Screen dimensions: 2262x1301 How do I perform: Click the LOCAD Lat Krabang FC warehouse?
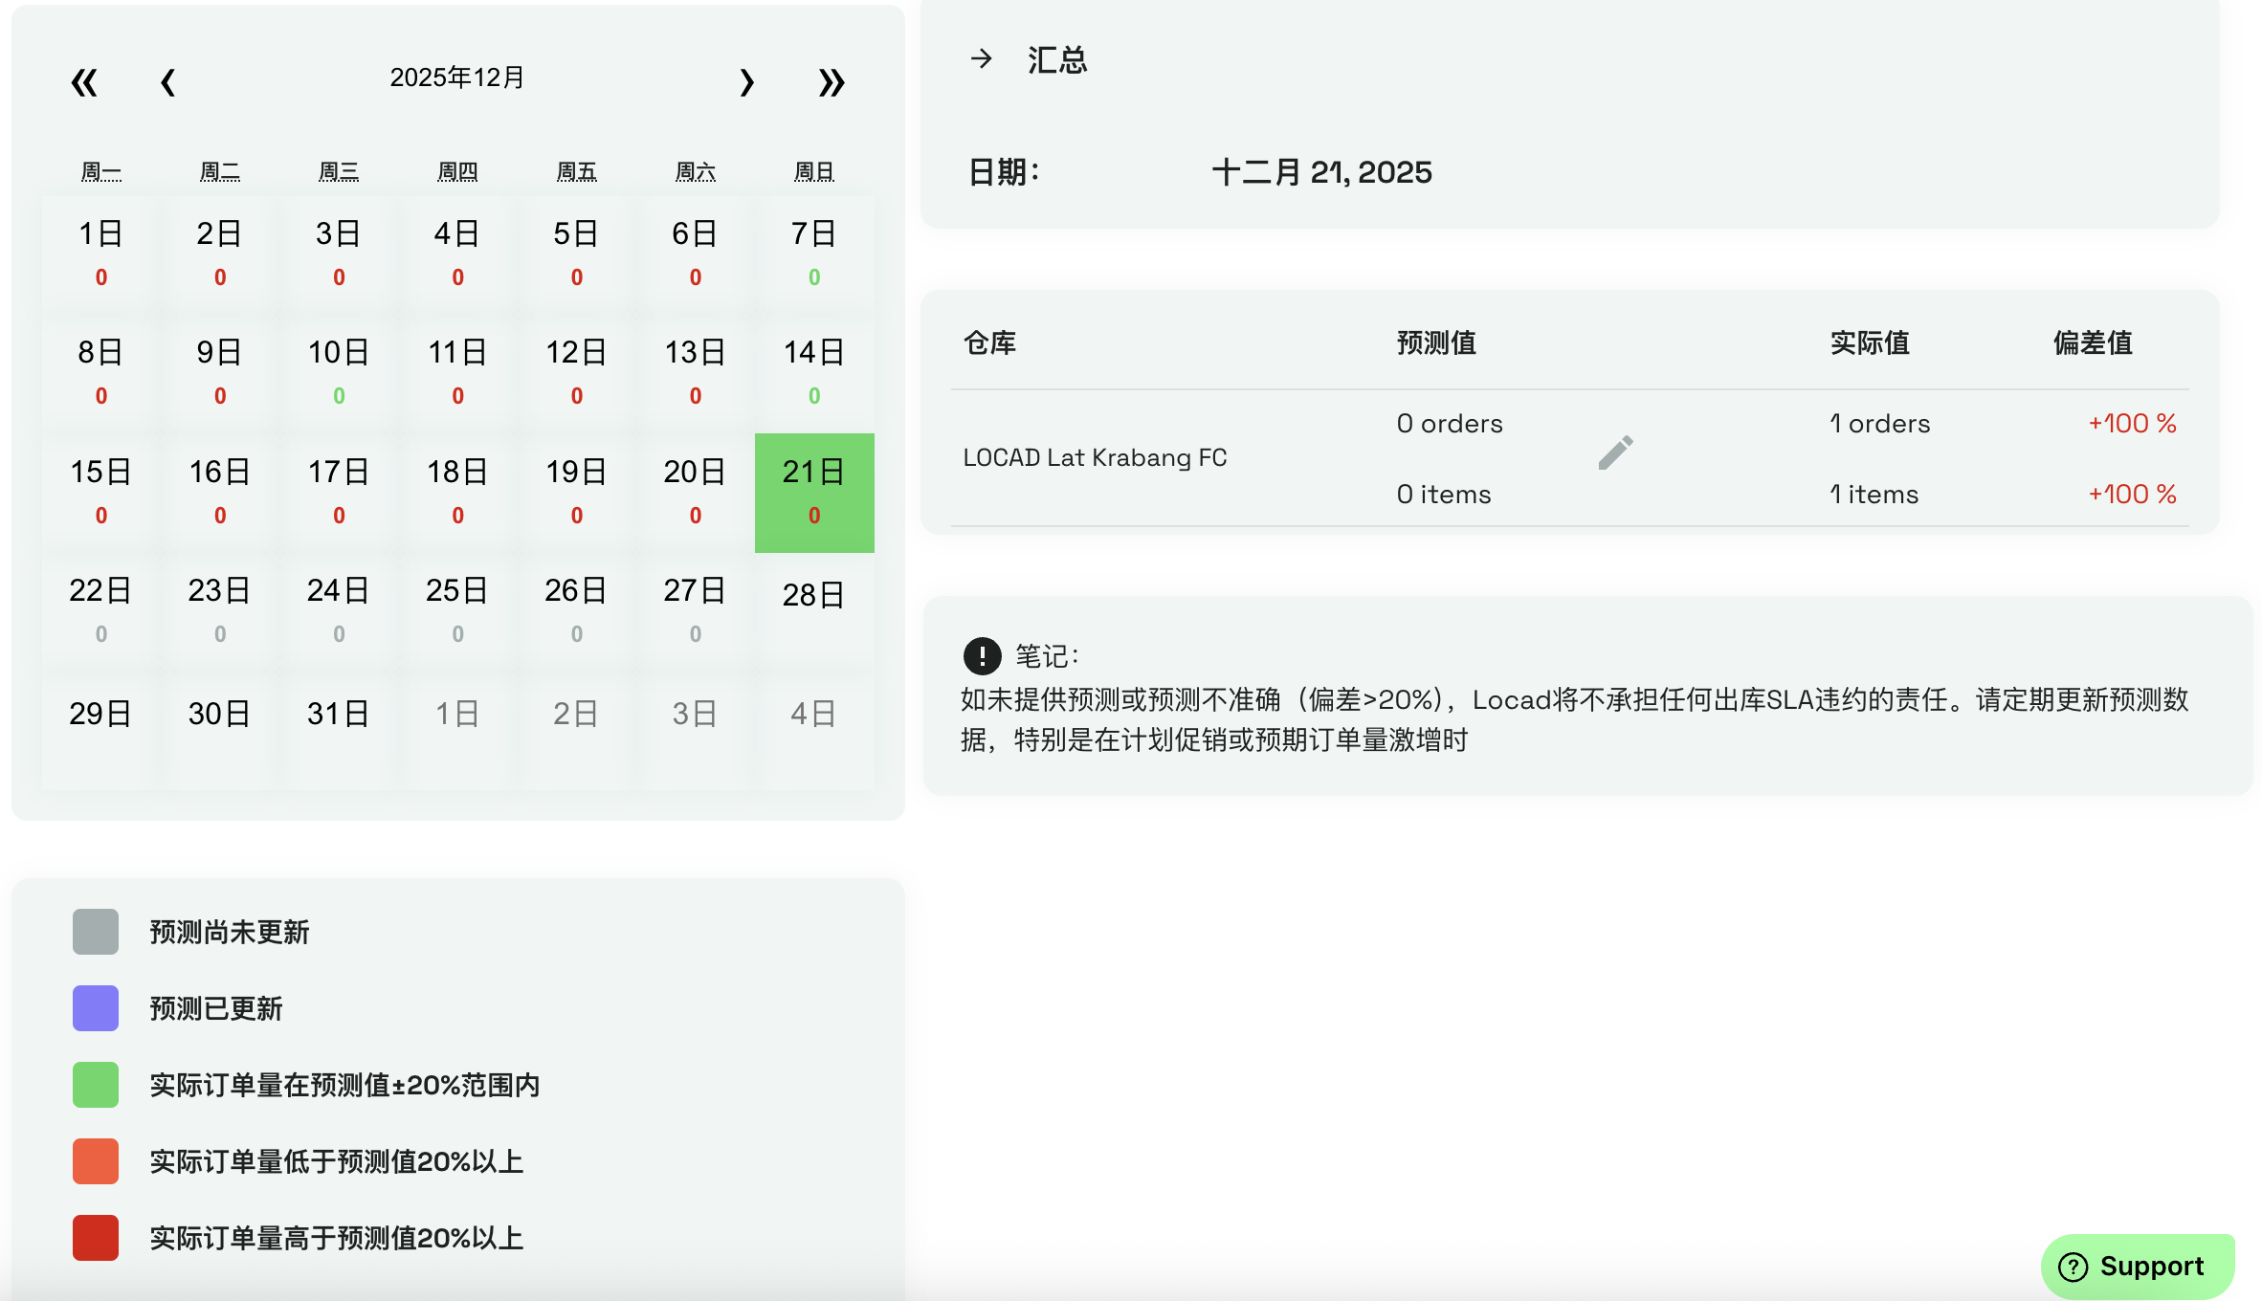[1095, 458]
